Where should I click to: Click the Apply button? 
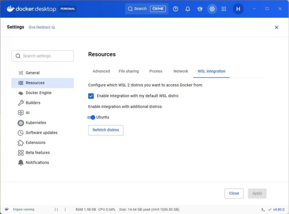pos(257,193)
